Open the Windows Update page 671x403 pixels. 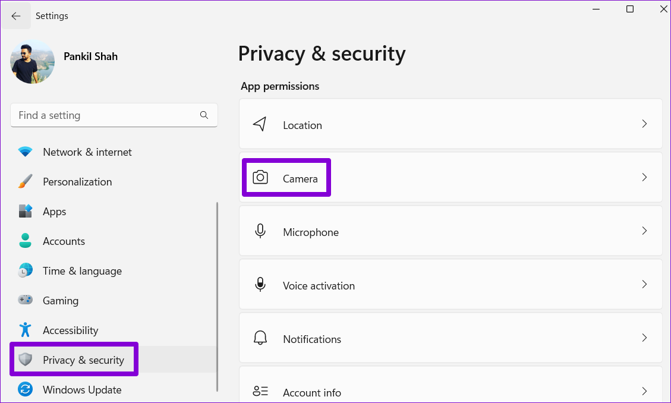tap(82, 390)
